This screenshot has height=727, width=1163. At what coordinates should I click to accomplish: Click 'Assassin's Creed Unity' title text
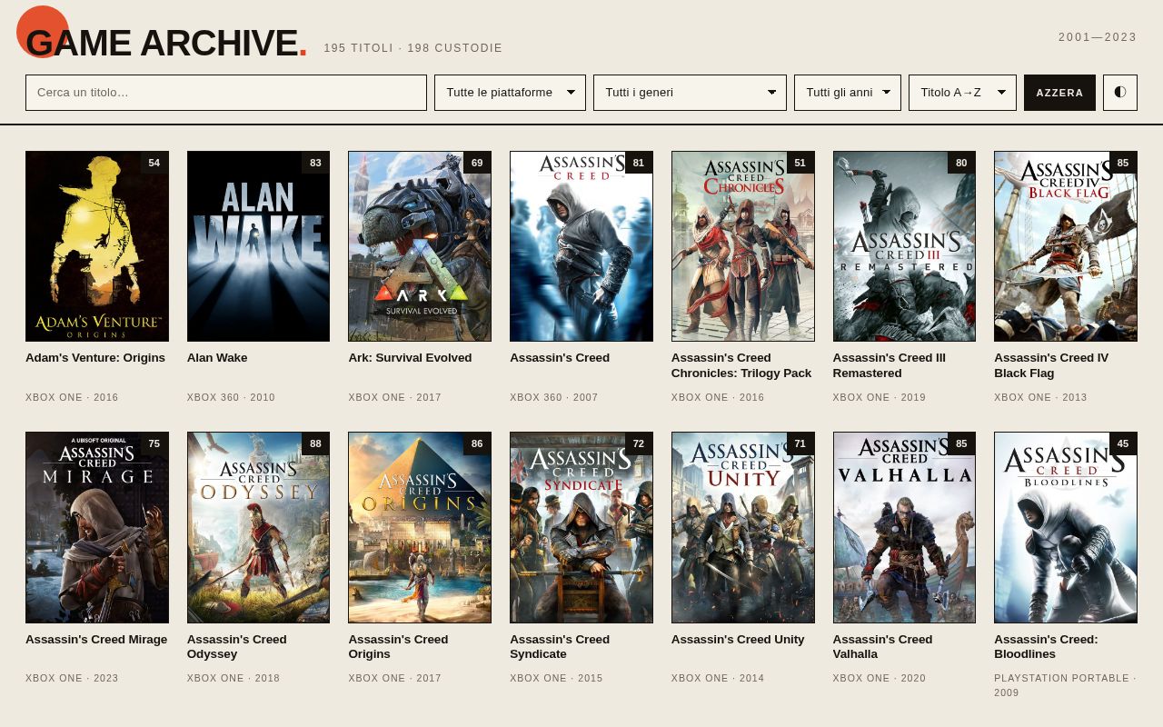[x=738, y=640]
